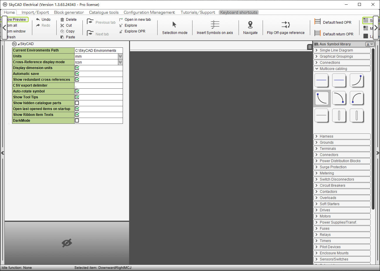Click the Default return OPR icon
380x271 pixels.
(x=317, y=33)
